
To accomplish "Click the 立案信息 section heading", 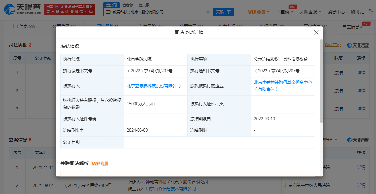I will [x=18, y=139].
